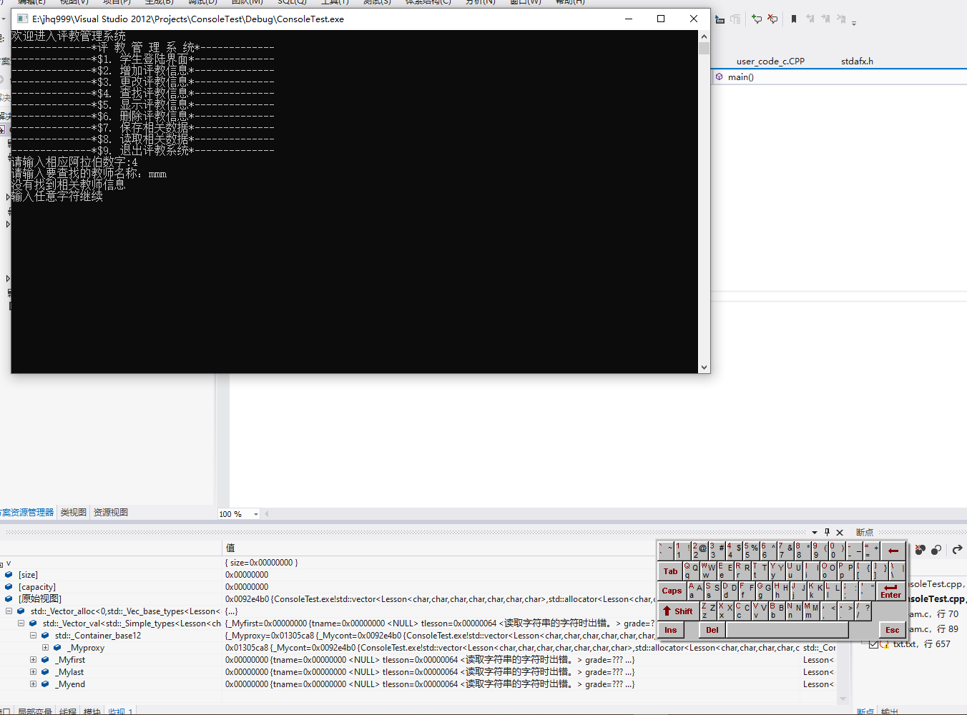Switch to the 线程 bottom tab

click(x=68, y=711)
